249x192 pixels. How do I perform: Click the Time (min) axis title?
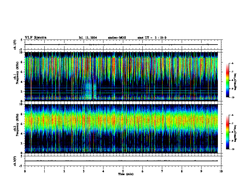(126, 174)
